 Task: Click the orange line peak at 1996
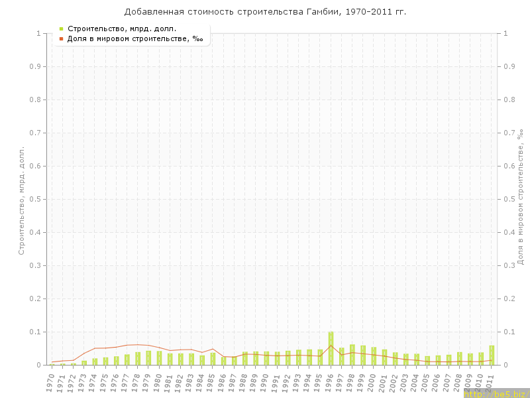click(x=331, y=346)
